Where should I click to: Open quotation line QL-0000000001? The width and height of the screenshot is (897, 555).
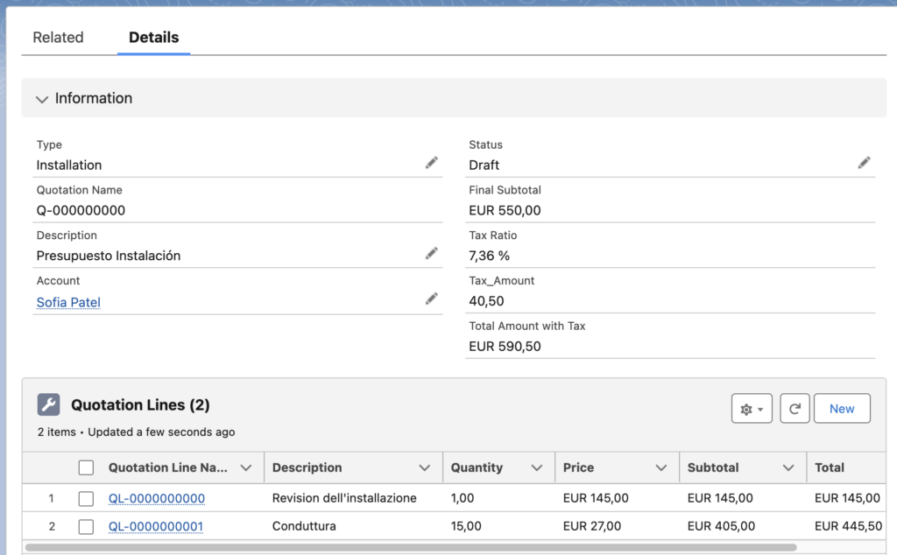[x=156, y=526]
